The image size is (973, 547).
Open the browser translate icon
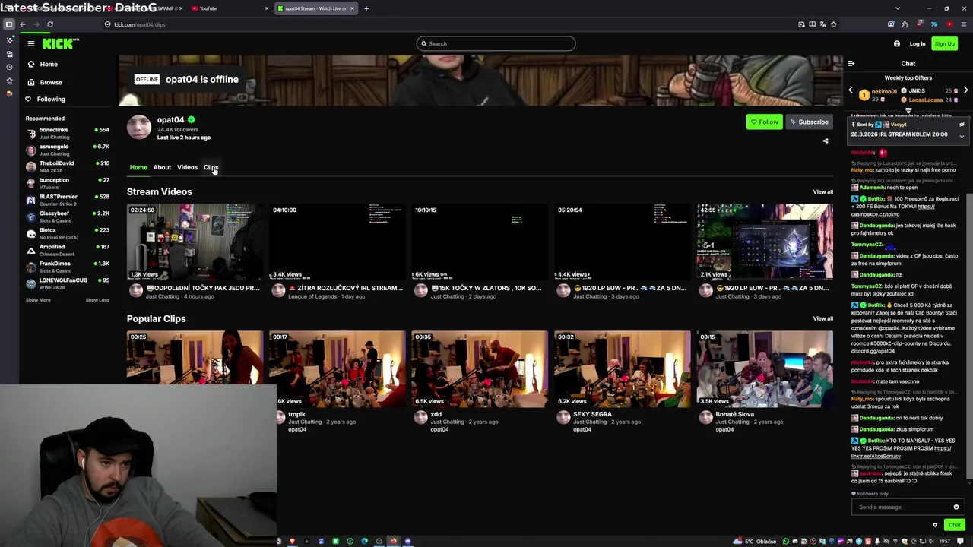[822, 24]
